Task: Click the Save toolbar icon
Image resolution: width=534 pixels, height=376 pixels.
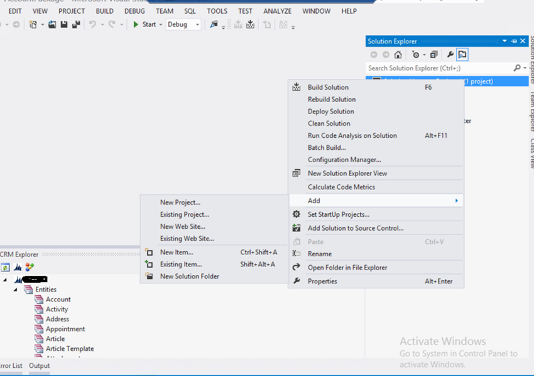Action: tap(64, 24)
